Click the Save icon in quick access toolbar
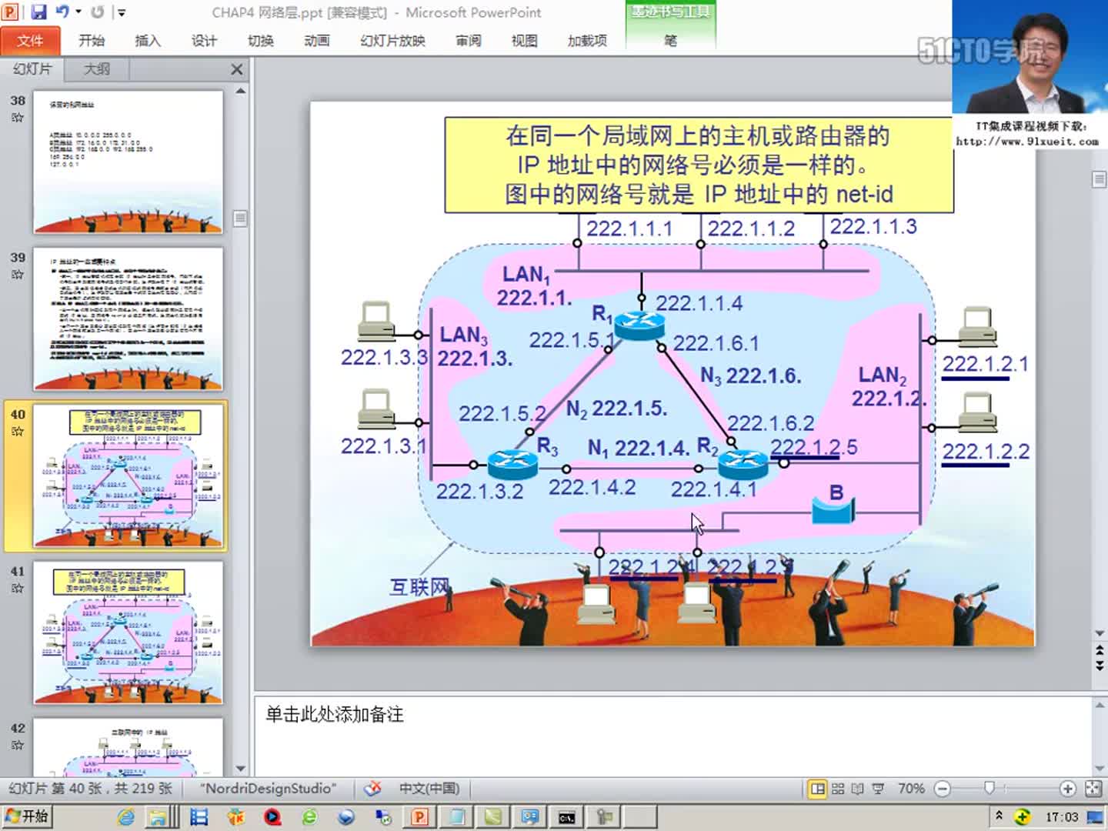The image size is (1108, 831). (x=38, y=12)
